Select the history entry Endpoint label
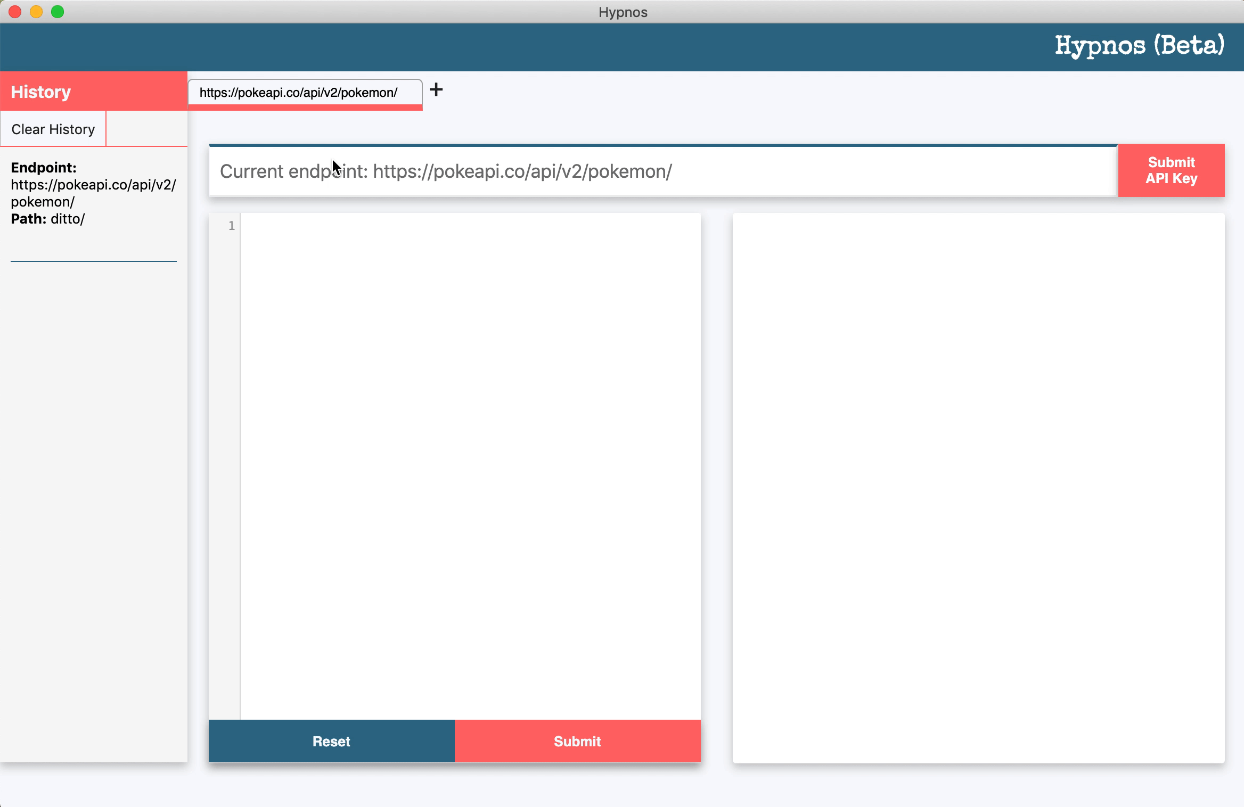Image resolution: width=1244 pixels, height=807 pixels. [44, 168]
